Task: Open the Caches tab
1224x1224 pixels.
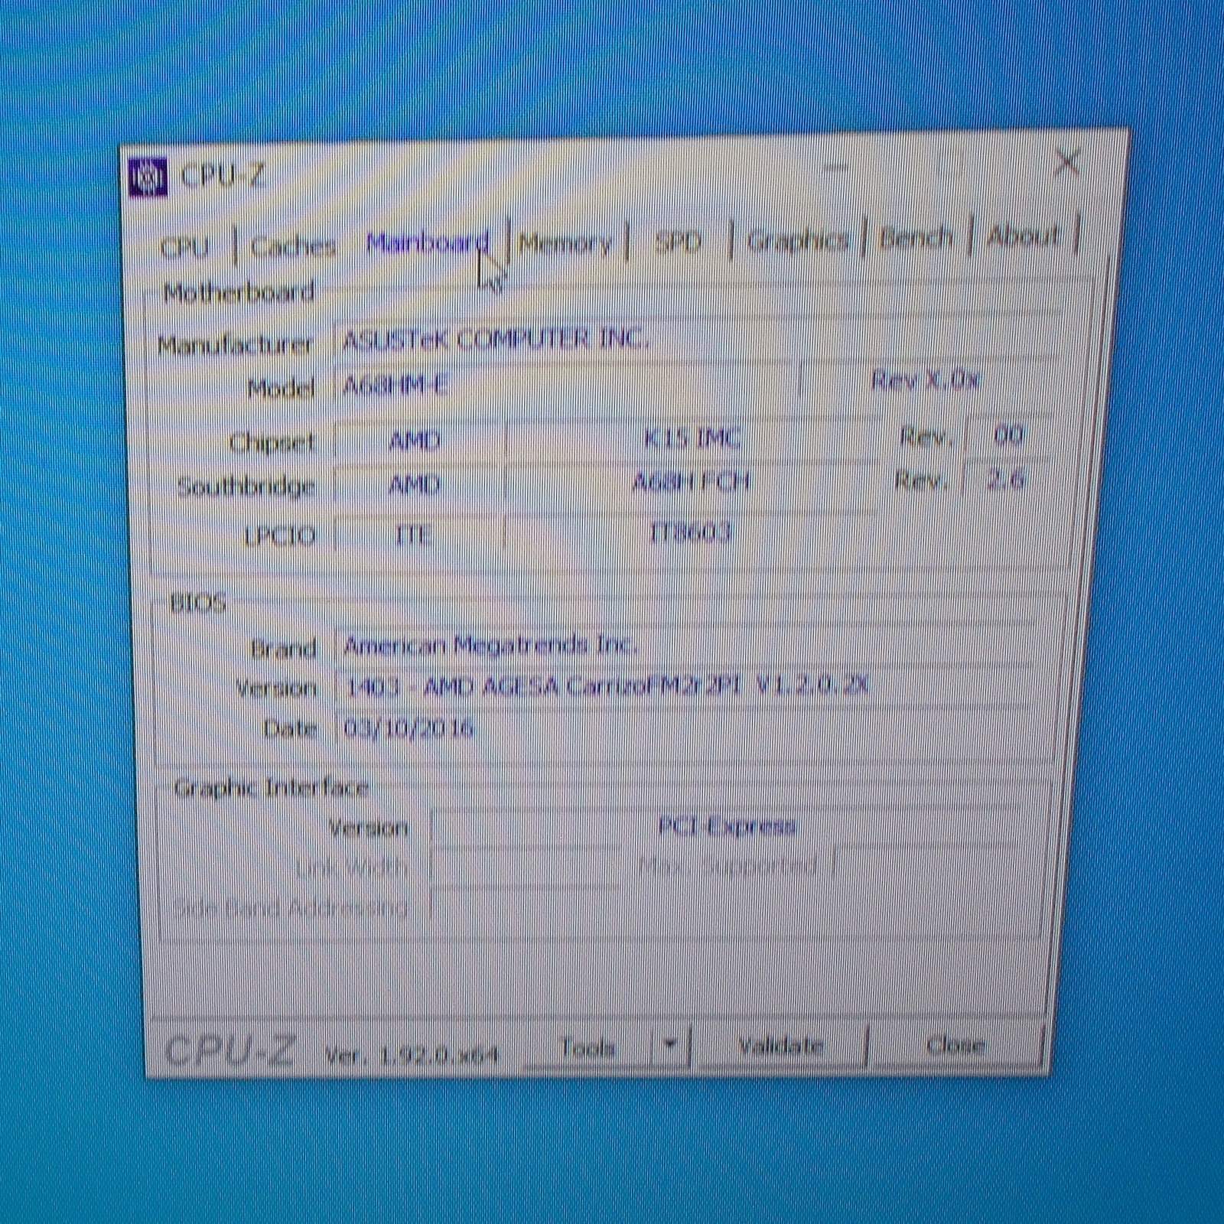Action: [293, 246]
